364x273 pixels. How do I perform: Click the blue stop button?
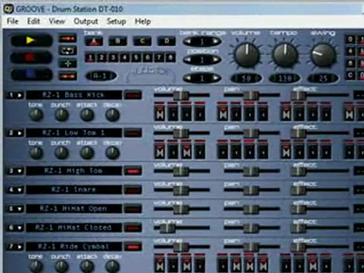pos(31,74)
